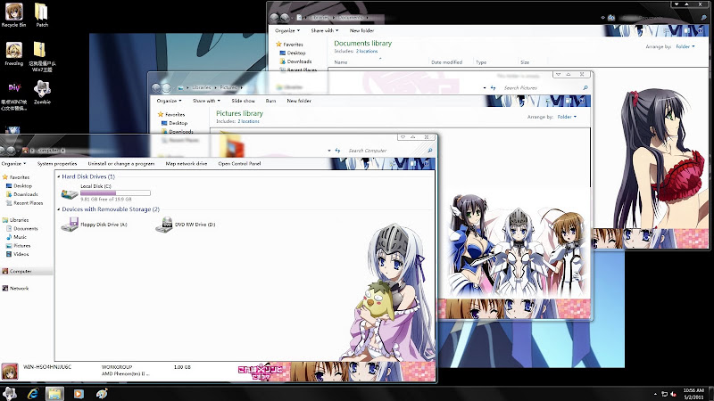The height and width of the screenshot is (401, 714).
Task: Open Organize menu in Pictures window
Action: coord(169,101)
